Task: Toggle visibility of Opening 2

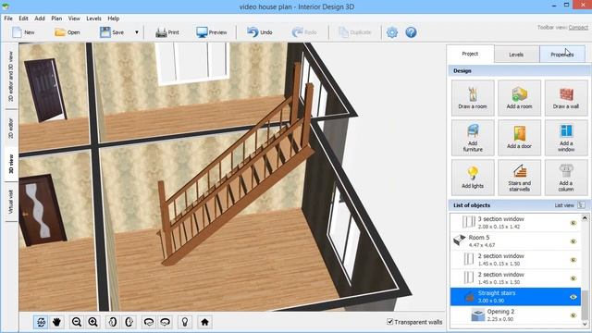Action: click(x=573, y=315)
